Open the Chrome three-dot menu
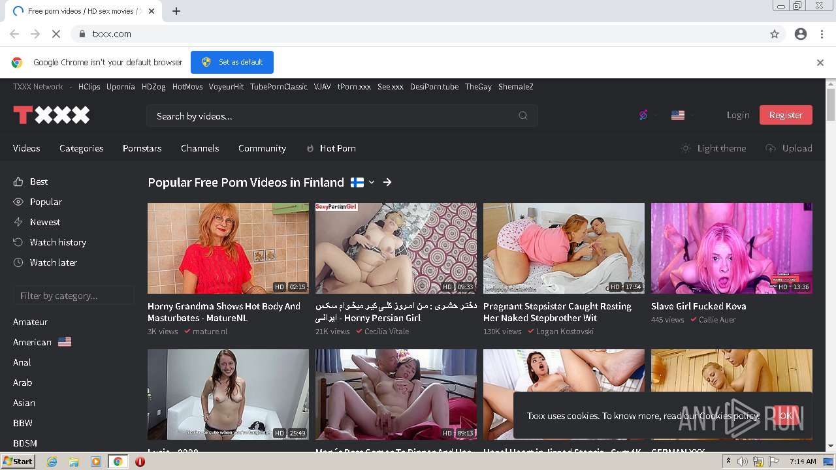Screen dimensions: 836x470 (822, 34)
